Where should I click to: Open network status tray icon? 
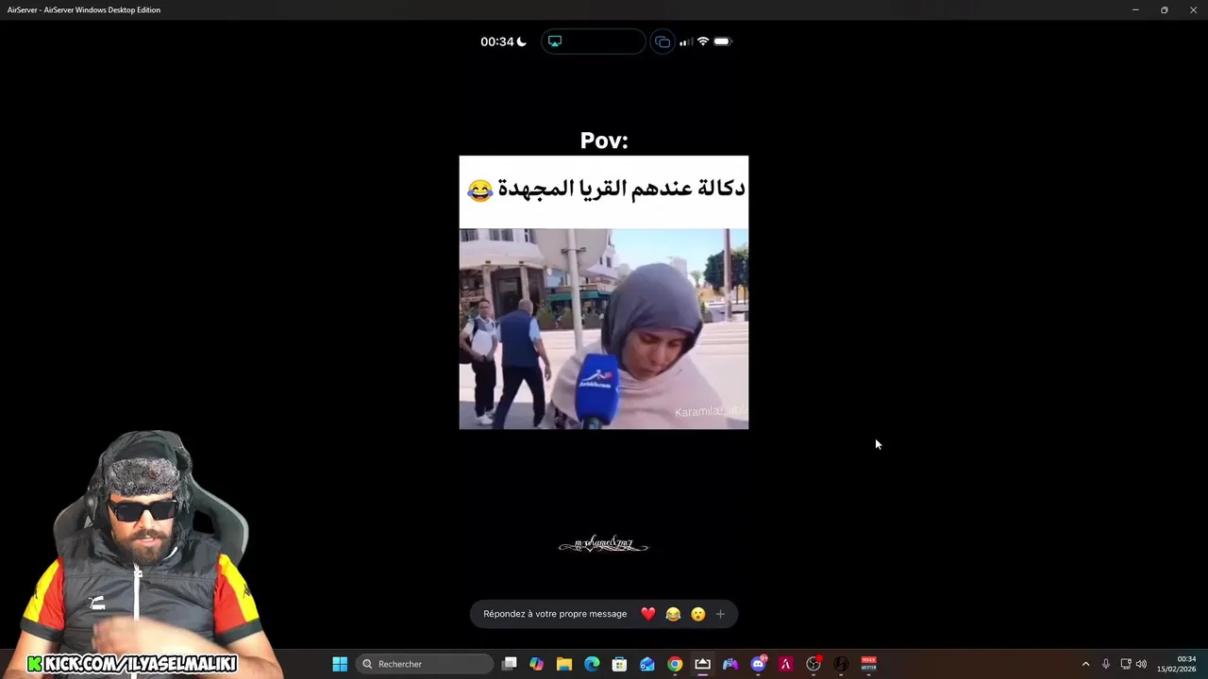coord(1126,664)
